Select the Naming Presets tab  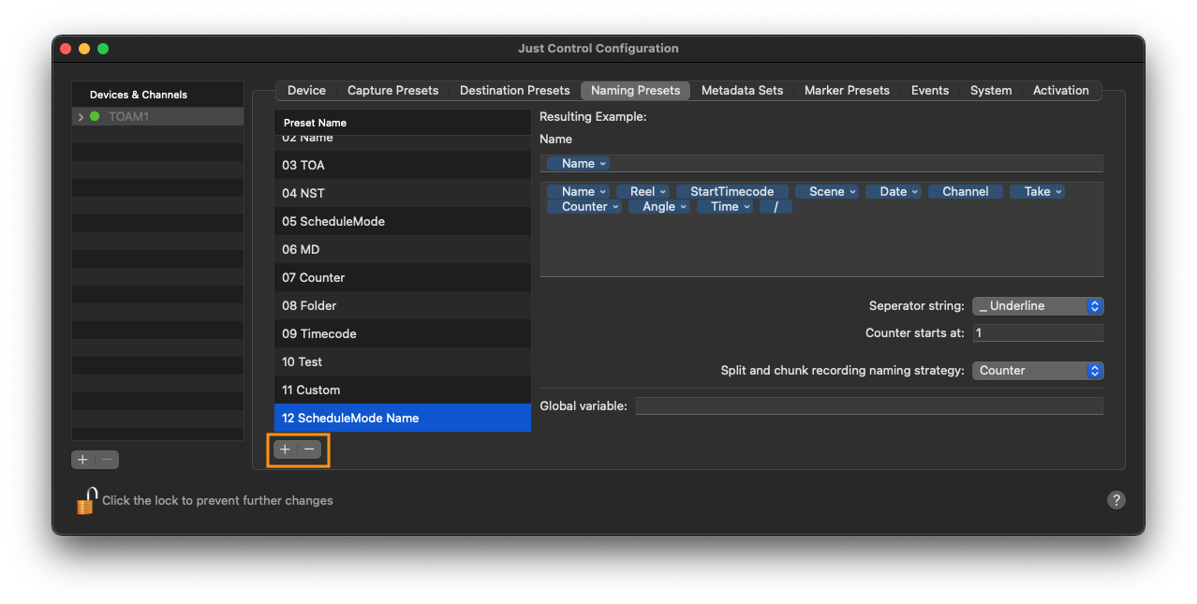point(635,91)
